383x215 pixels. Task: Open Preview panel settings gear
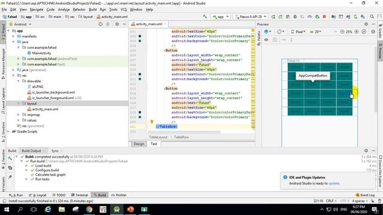[366, 24]
